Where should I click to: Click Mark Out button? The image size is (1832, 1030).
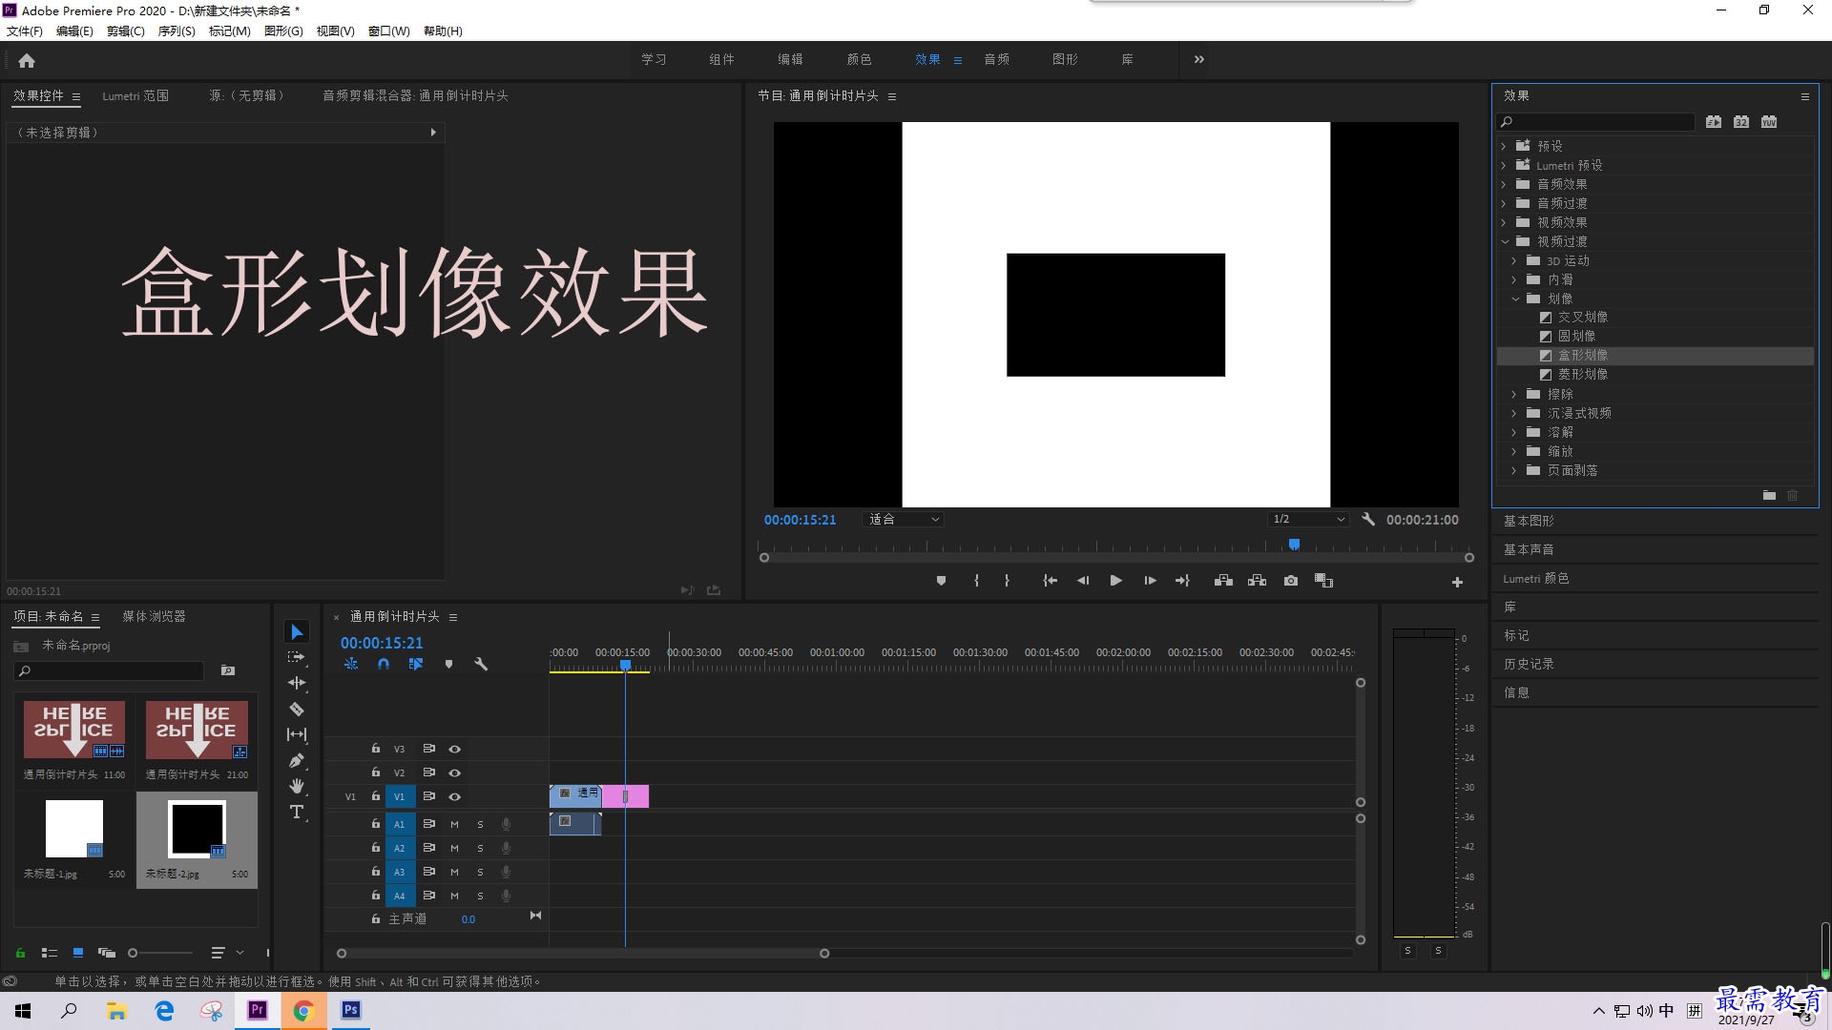(1007, 581)
